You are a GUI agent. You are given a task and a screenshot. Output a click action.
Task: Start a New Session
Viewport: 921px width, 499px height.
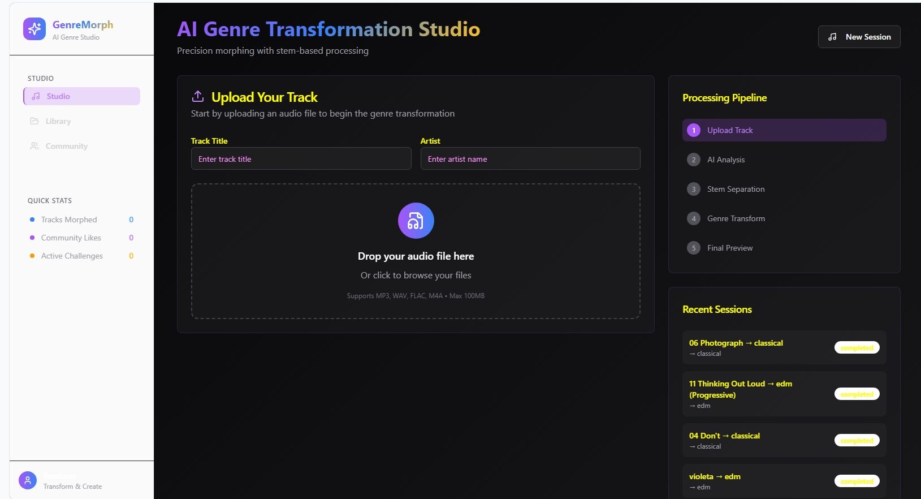(859, 37)
